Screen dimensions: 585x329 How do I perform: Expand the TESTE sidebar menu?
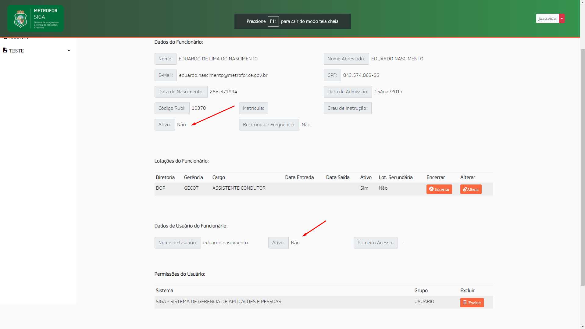(x=37, y=51)
